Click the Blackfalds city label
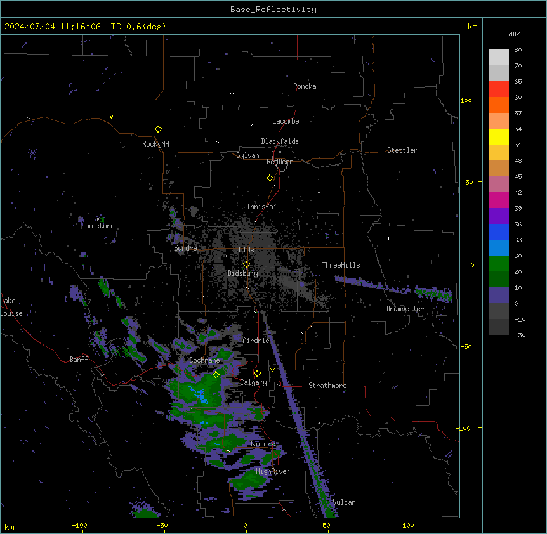The width and height of the screenshot is (547, 534). point(280,141)
